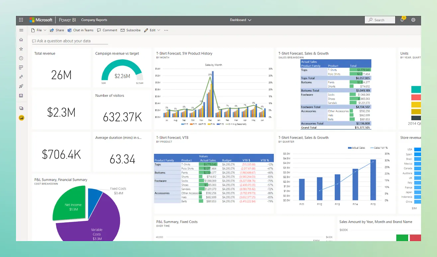Open the Learn book icon in sidebar

(21, 96)
